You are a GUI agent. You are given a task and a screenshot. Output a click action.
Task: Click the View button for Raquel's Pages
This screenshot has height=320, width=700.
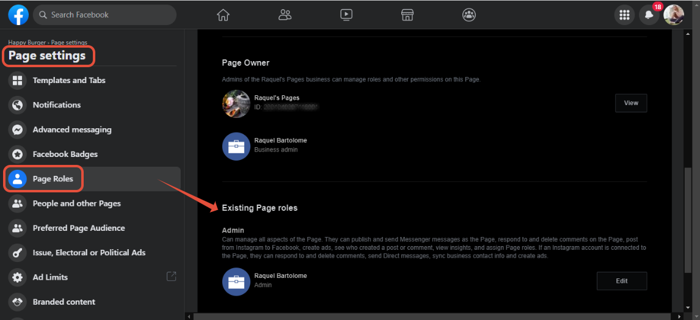[631, 103]
